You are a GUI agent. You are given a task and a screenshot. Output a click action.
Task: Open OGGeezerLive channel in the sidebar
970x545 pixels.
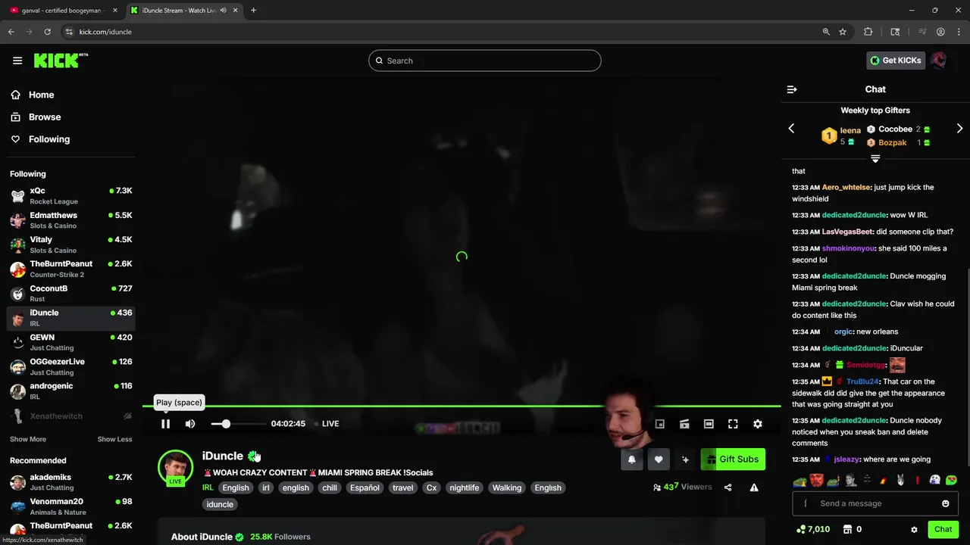71,366
